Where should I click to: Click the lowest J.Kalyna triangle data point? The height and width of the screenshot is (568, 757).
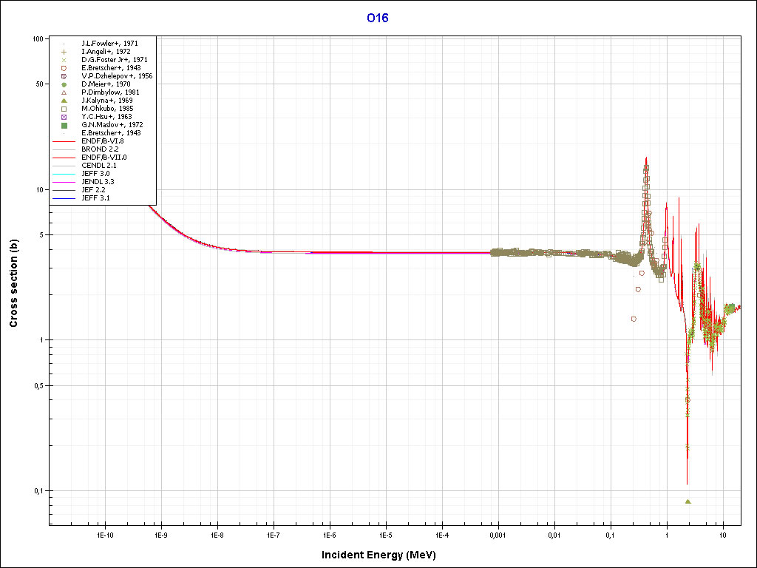pyautogui.click(x=688, y=501)
